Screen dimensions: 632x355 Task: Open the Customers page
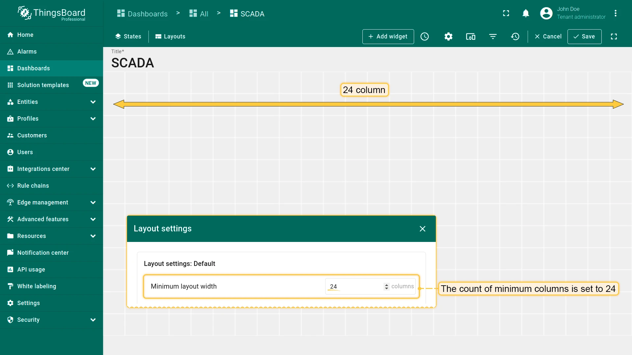point(51,135)
